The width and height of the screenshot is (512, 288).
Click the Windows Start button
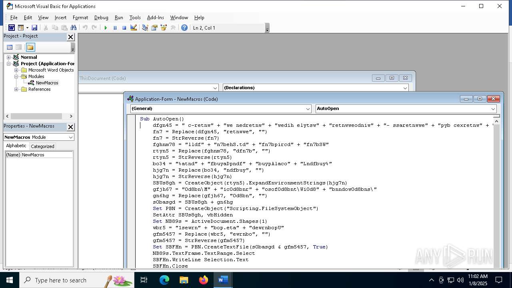coord(9,280)
